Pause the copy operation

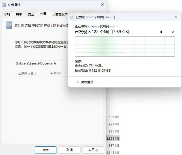coord(161,32)
